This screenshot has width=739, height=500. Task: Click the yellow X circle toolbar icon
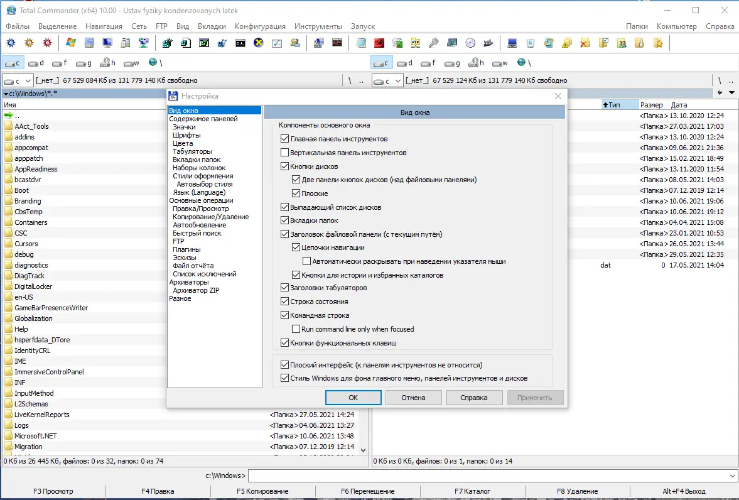258,43
